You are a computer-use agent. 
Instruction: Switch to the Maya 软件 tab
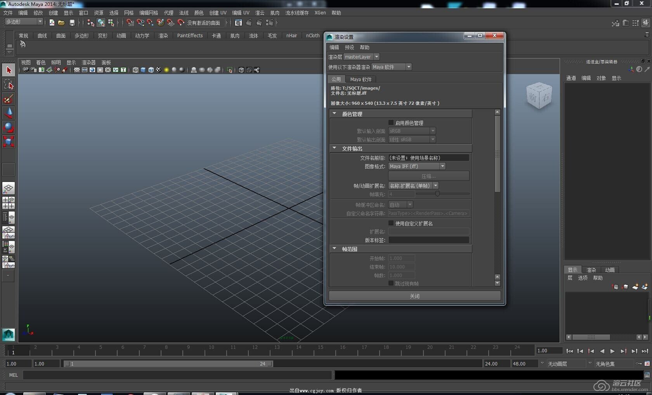[361, 79]
